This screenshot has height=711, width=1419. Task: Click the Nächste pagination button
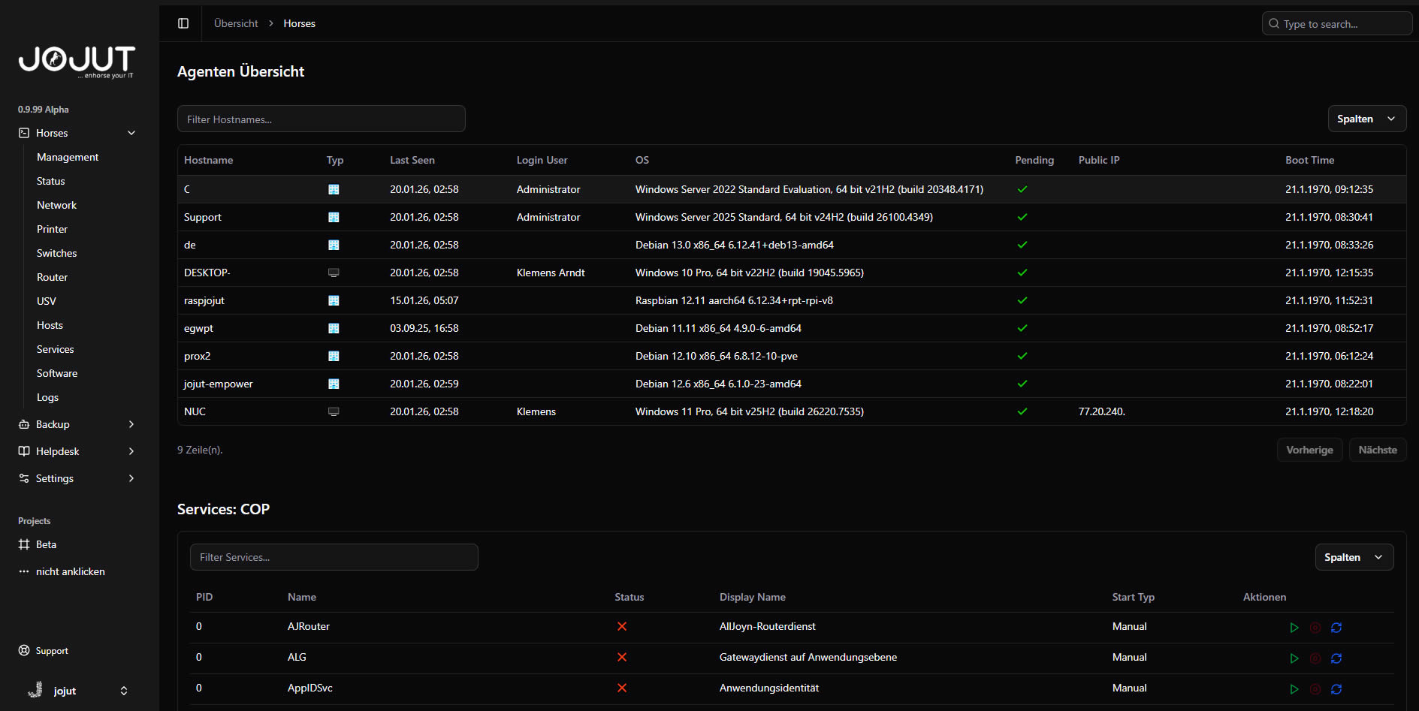click(x=1377, y=450)
